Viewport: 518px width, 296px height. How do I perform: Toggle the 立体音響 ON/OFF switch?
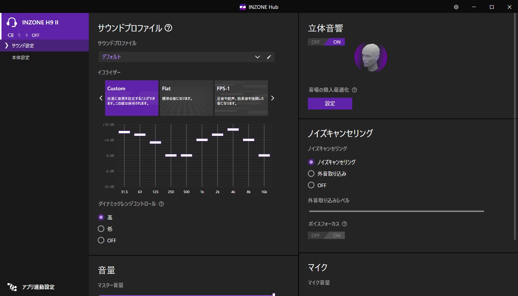pyautogui.click(x=326, y=42)
